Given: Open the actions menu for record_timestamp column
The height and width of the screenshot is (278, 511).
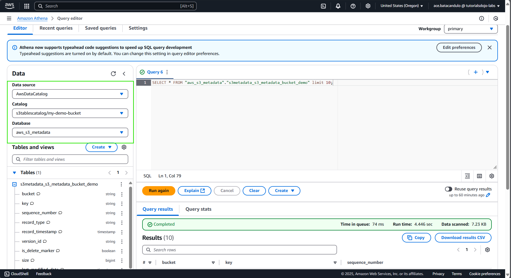Looking at the screenshot, I should (122, 232).
